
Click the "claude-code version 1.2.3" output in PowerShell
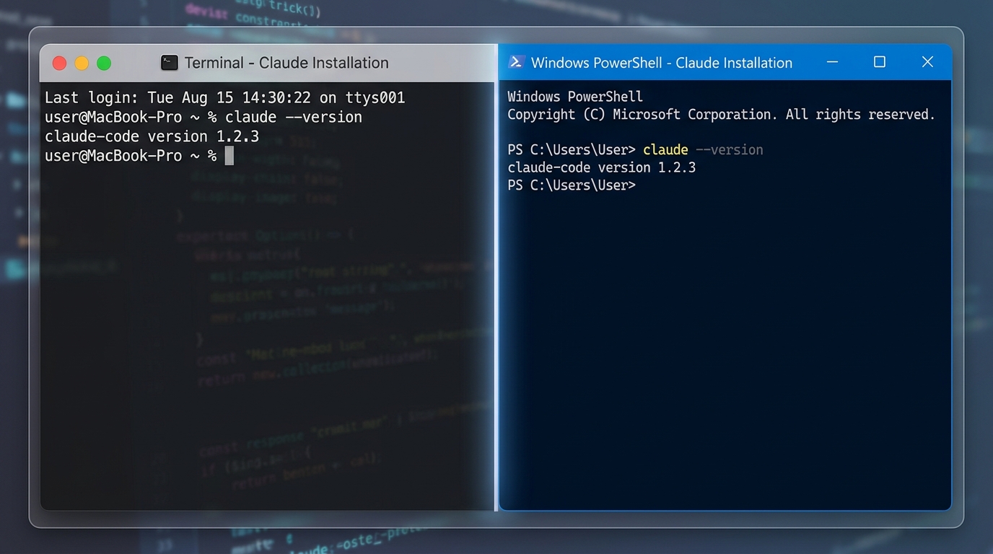tap(601, 167)
